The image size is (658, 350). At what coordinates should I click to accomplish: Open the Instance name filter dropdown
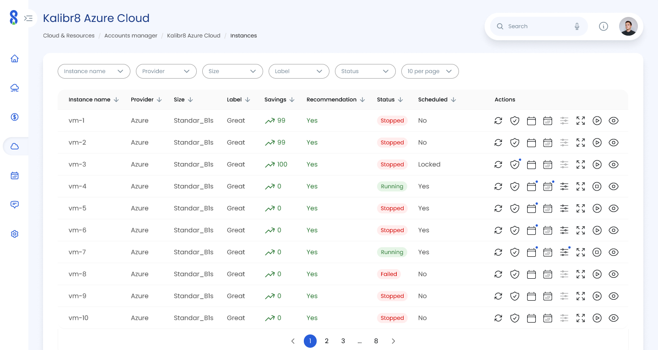94,71
